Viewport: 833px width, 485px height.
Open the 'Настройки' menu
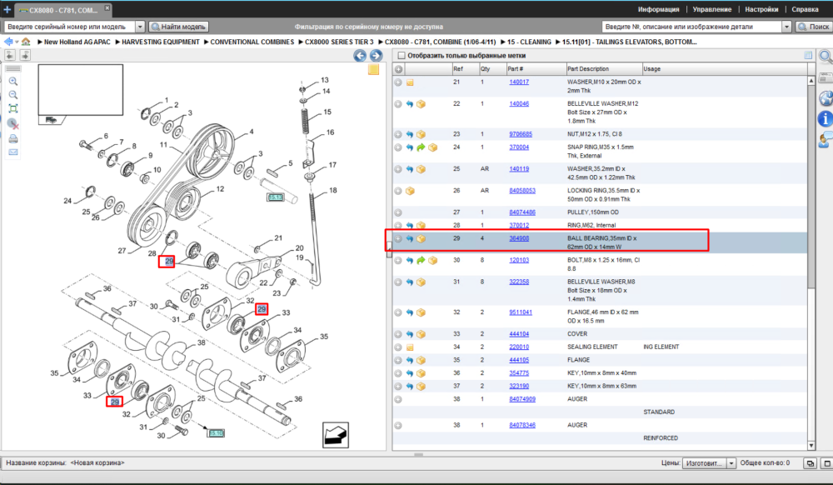point(761,9)
